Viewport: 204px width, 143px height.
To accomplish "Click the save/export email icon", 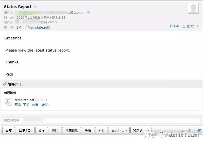I will pyautogui.click(x=189, y=26).
